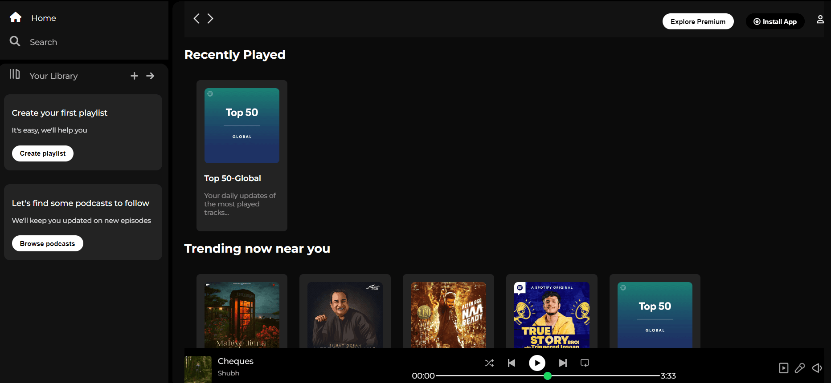831x383 pixels.
Task: Open Top 50 cover under Recently Played
Action: 242,125
